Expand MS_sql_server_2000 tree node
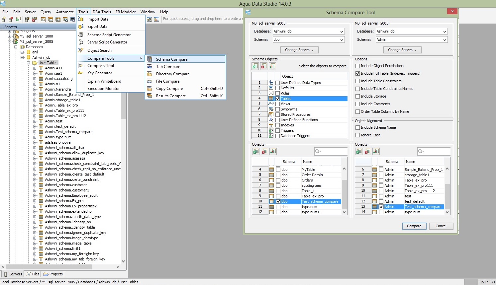This screenshot has width=496, height=285. (x=10, y=36)
